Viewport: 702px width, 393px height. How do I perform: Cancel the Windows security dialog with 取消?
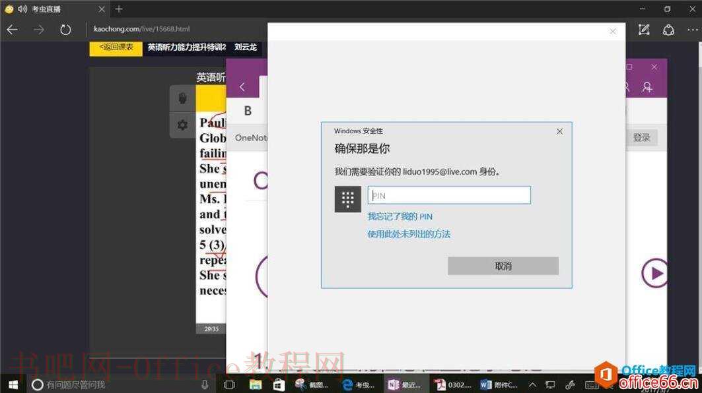pyautogui.click(x=503, y=266)
